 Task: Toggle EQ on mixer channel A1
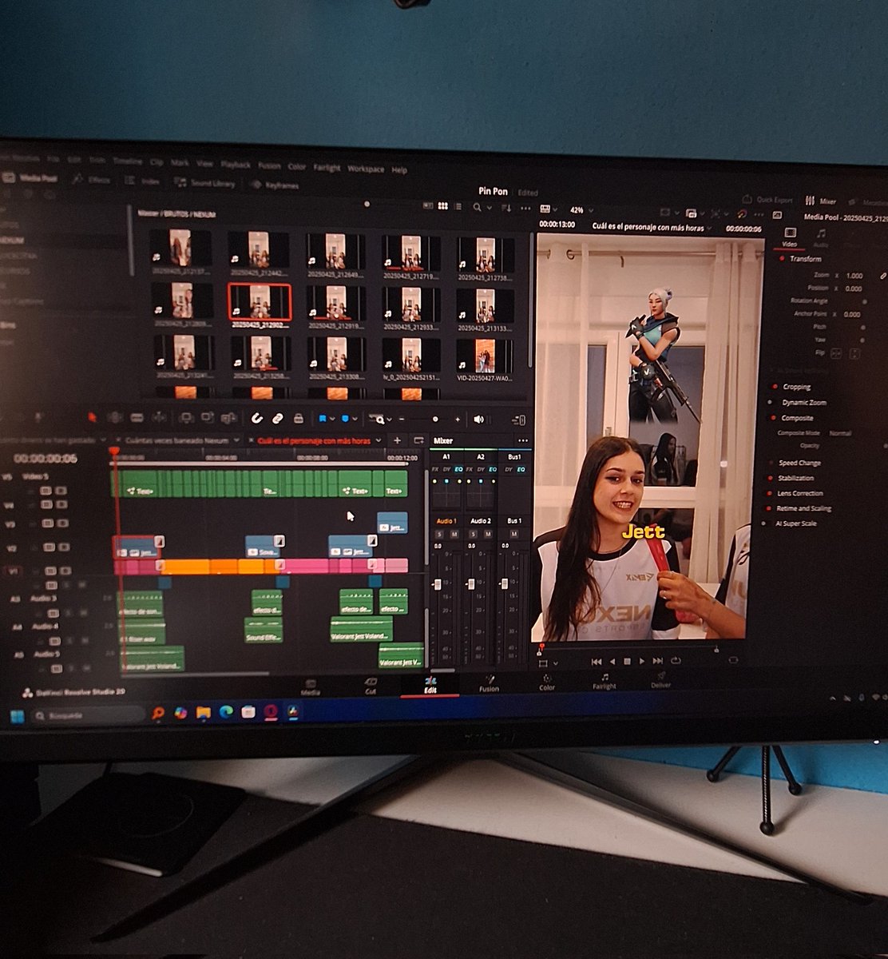click(x=459, y=469)
